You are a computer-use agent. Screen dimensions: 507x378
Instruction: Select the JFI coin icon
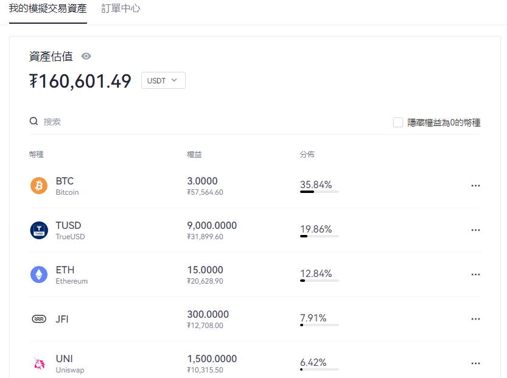[x=39, y=319]
